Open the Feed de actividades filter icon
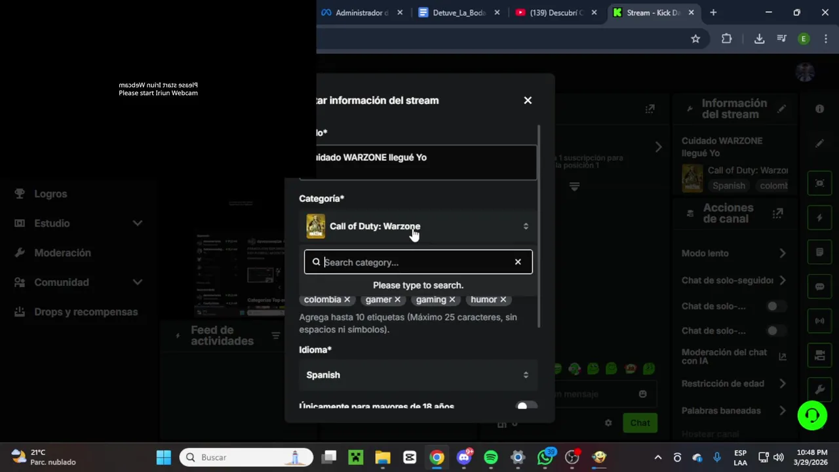The width and height of the screenshot is (839, 472). (x=276, y=336)
